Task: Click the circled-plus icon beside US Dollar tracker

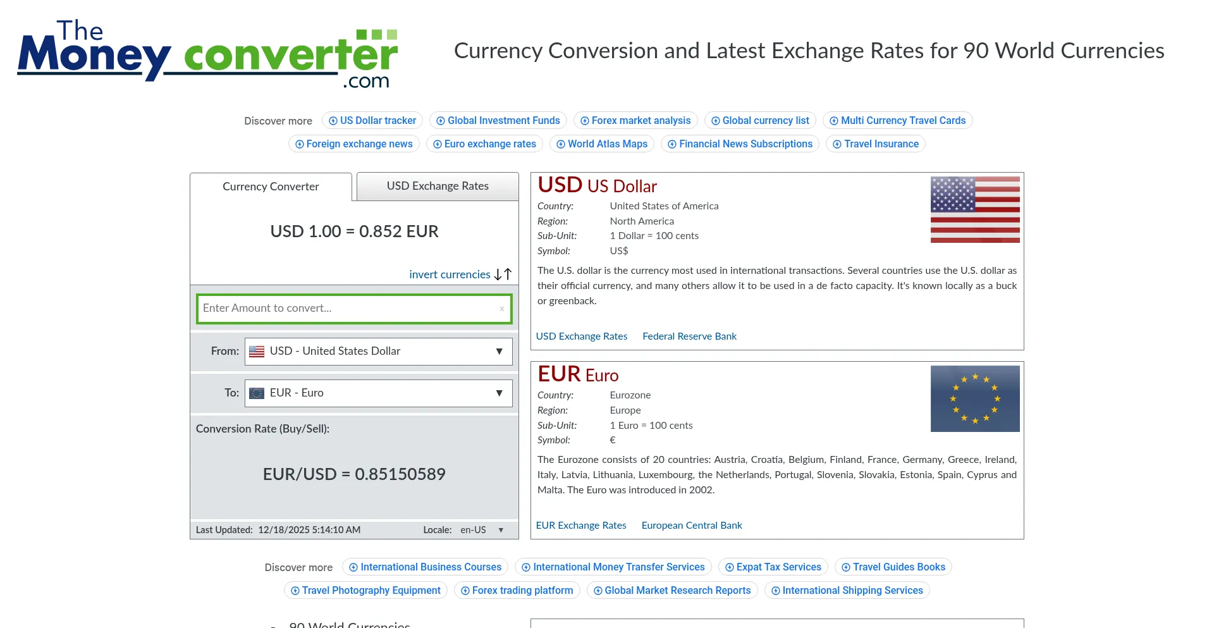Action: (x=332, y=120)
